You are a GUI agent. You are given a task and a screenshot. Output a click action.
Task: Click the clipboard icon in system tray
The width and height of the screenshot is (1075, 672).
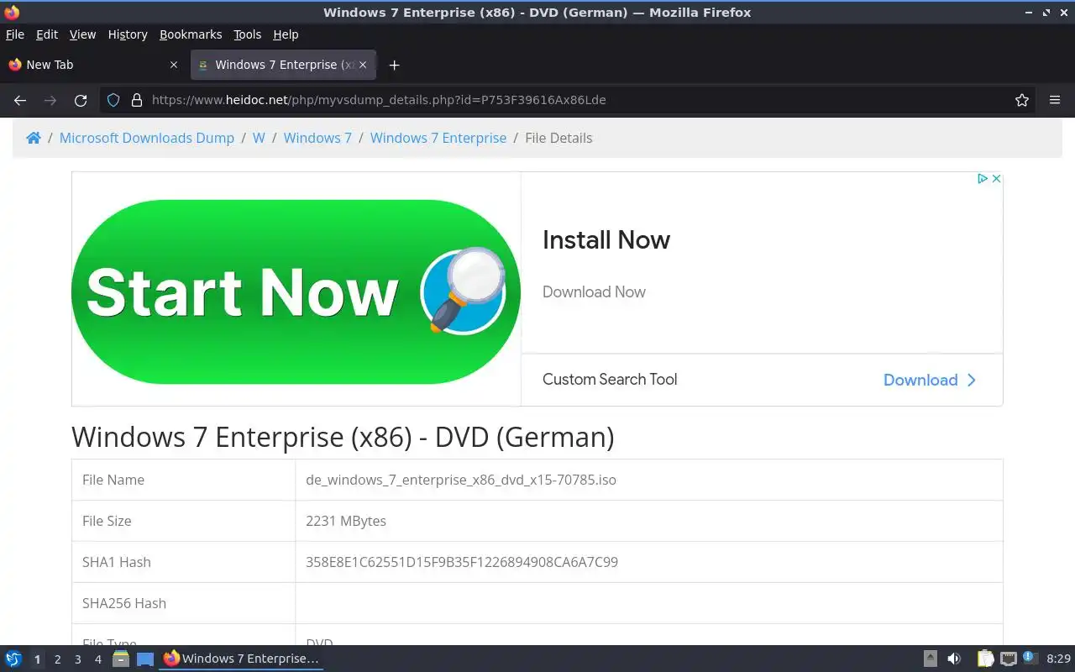tap(985, 659)
